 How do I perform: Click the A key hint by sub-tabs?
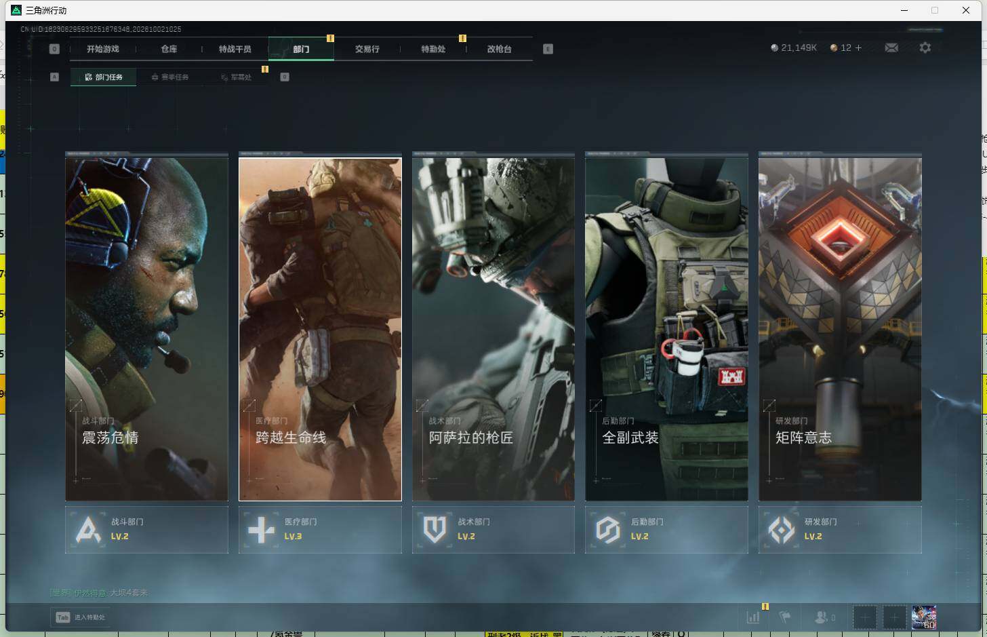point(54,77)
